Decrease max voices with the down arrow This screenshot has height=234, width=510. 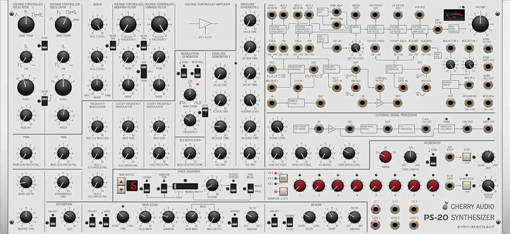[x=121, y=190]
